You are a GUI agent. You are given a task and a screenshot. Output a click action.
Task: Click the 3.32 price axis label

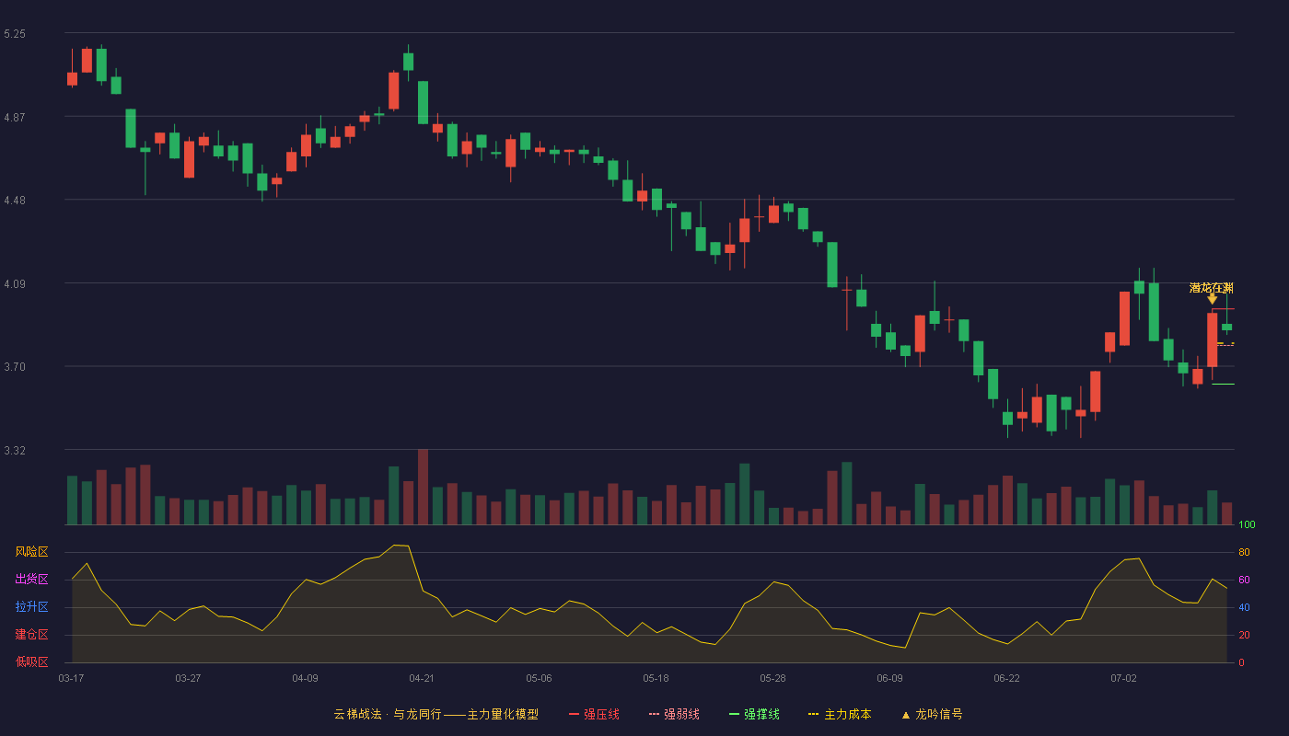(x=15, y=451)
